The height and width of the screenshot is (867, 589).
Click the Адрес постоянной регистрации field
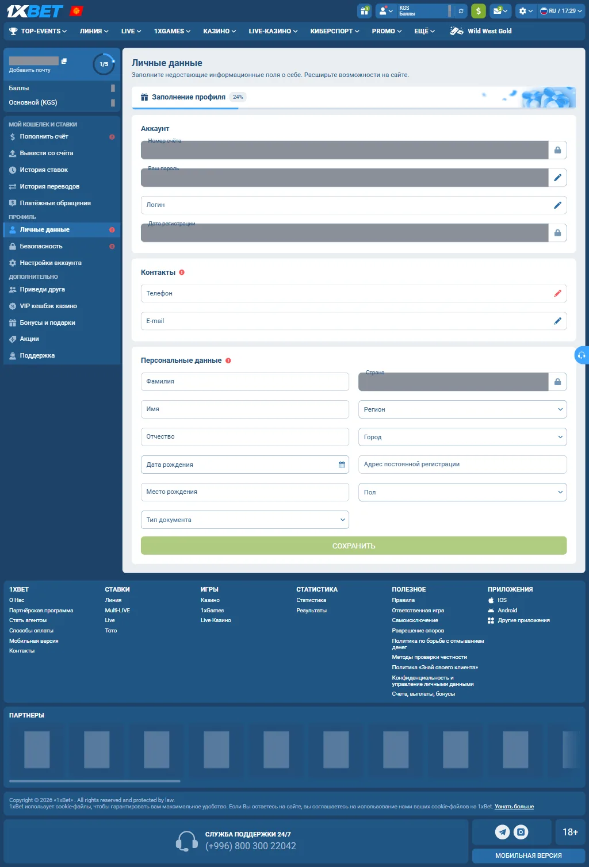[462, 465]
